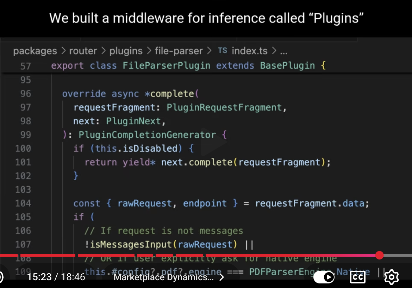Viewport: 412px width, 288px height.
Task: Click the unplayed gray portion of progress bar
Action: [398, 255]
